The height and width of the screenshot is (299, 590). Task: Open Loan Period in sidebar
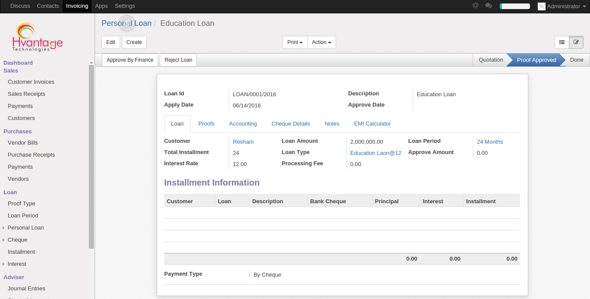(x=23, y=216)
